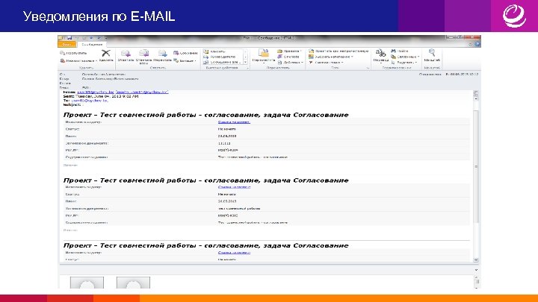Open the second task link in the email
This screenshot has height=302, width=538.
point(234,187)
